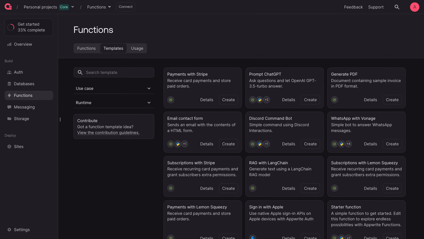
Task: Select the Templates tab
Action: (113, 48)
